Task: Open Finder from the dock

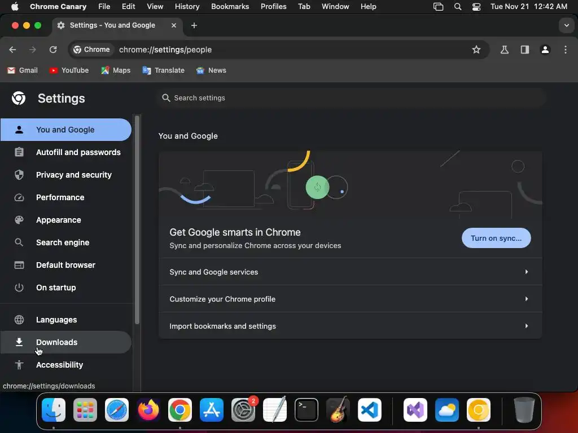Action: 54,410
